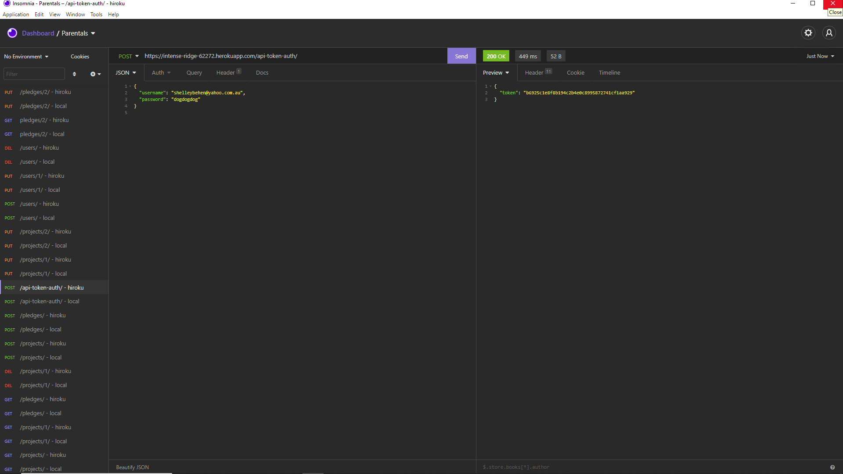Collapse response JSON root fold arrow
Screen dimensions: 843x474
(x=491, y=86)
